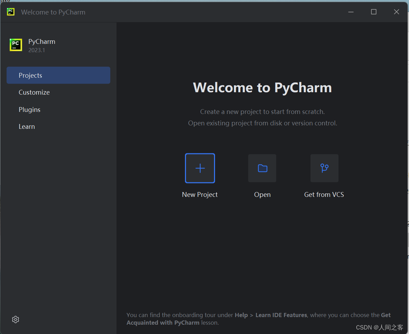
Task: Select the Projects tab
Action: click(x=58, y=75)
